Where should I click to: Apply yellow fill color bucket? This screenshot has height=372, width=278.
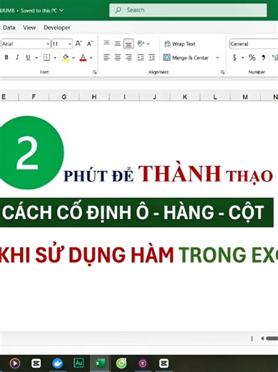pos(66,57)
